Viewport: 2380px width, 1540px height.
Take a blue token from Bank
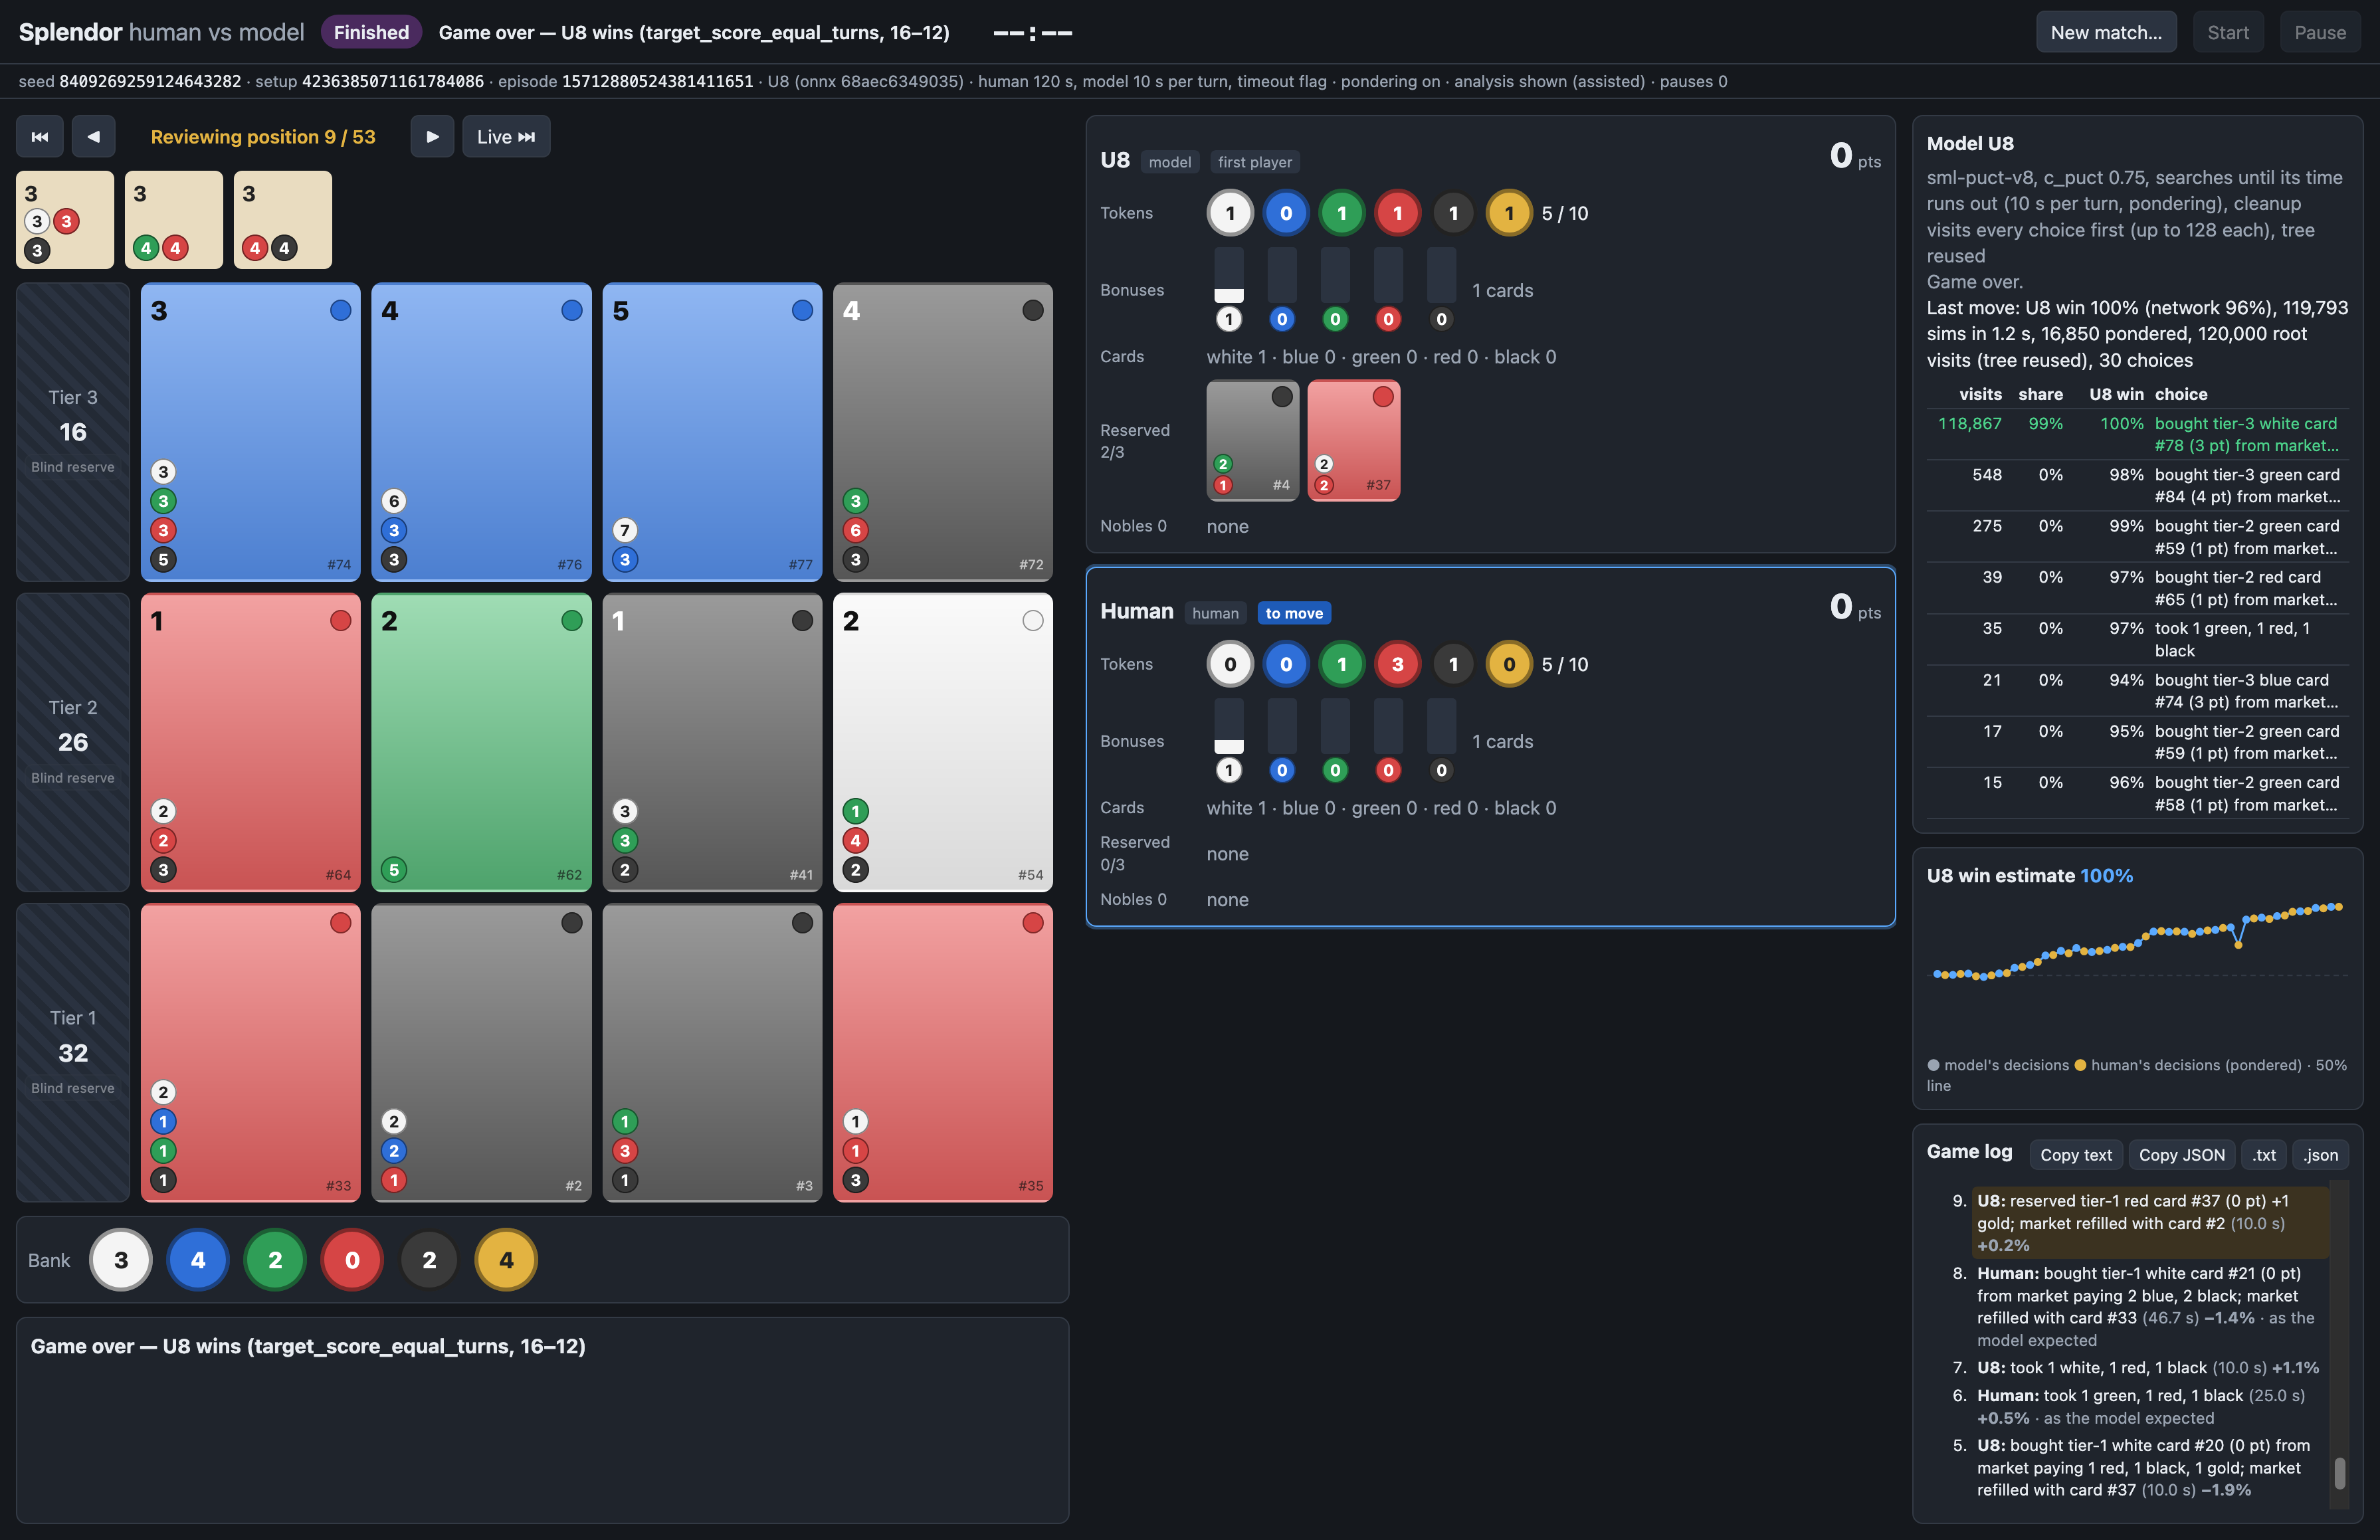(198, 1260)
